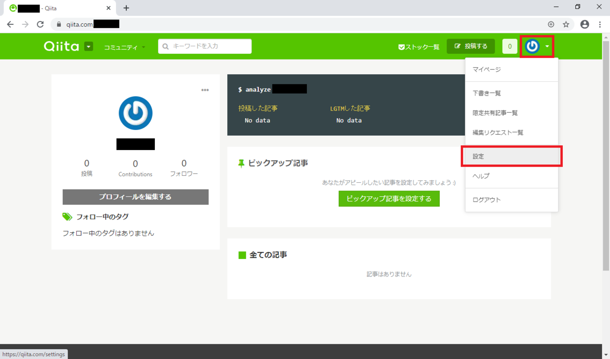The image size is (610, 359).
Task: Open the dropdown next to Qiita logo
Action: tap(89, 46)
